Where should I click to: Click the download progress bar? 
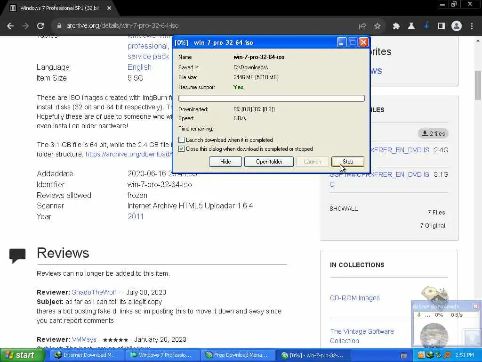coord(272,98)
